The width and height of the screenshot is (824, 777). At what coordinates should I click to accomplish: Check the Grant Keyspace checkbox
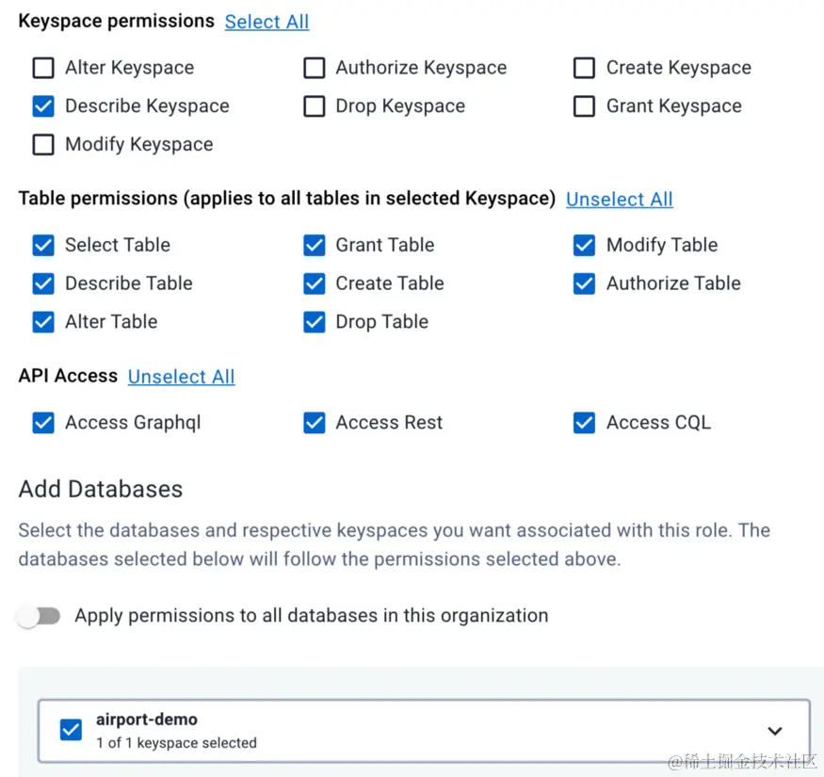(585, 106)
